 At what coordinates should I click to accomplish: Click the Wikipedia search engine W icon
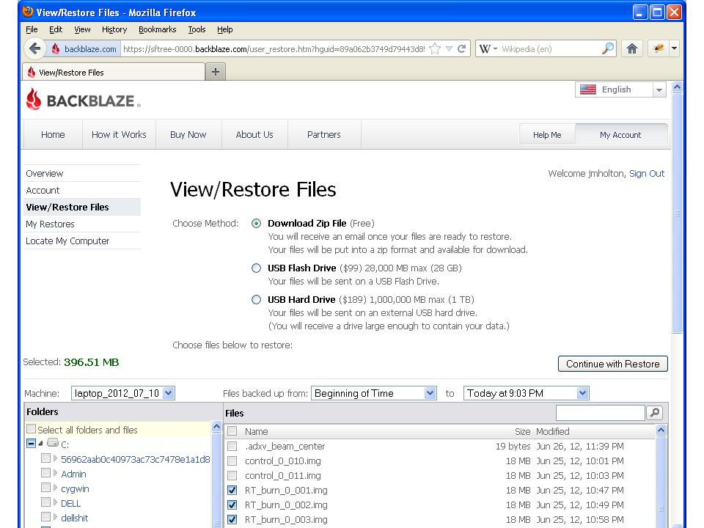coord(485,49)
